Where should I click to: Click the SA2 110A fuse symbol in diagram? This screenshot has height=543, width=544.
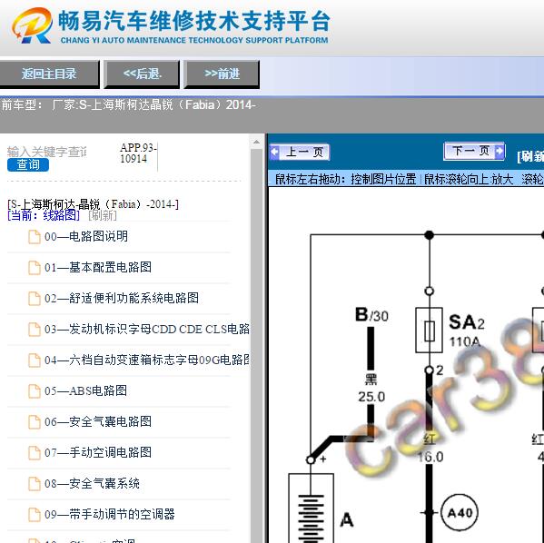430,330
